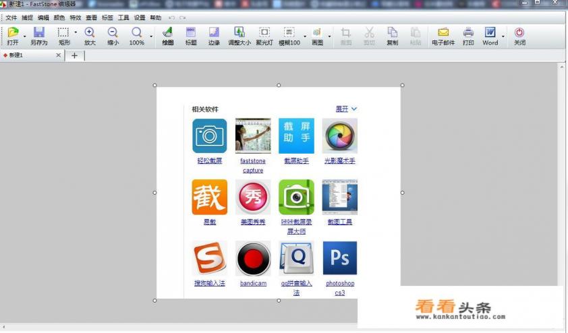The width and height of the screenshot is (568, 333).
Task: Click the faststone capture link
Action: point(253,165)
